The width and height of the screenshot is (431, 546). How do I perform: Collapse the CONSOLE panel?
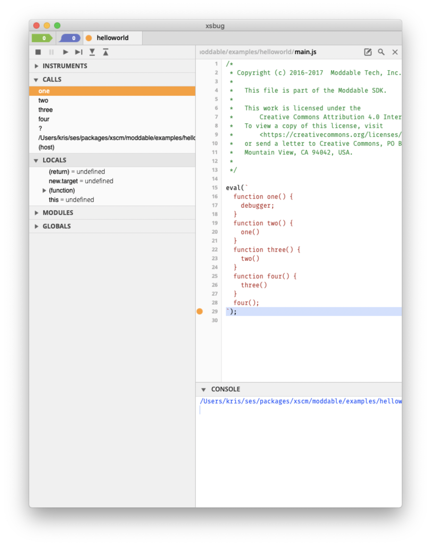(204, 389)
